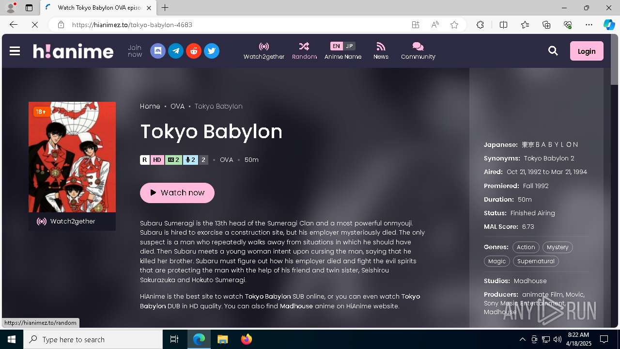
Task: Stop loading the page
Action: [35, 25]
